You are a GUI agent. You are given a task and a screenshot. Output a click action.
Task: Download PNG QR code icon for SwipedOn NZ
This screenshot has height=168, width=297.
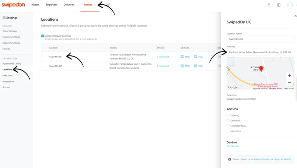click(182, 66)
